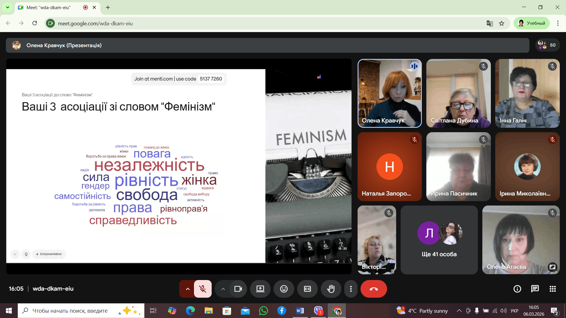566x318 pixels.
Task: Click the address bar URL
Action: [x=95, y=23]
